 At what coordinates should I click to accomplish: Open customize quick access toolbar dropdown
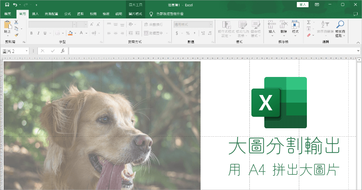pyautogui.click(x=37, y=5)
